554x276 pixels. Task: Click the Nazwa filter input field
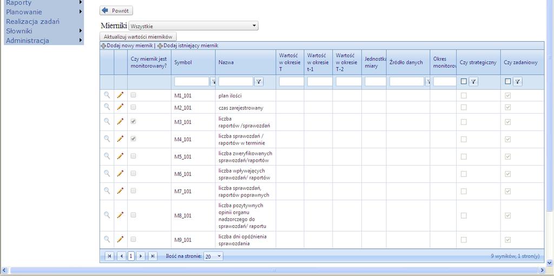pyautogui.click(x=236, y=82)
